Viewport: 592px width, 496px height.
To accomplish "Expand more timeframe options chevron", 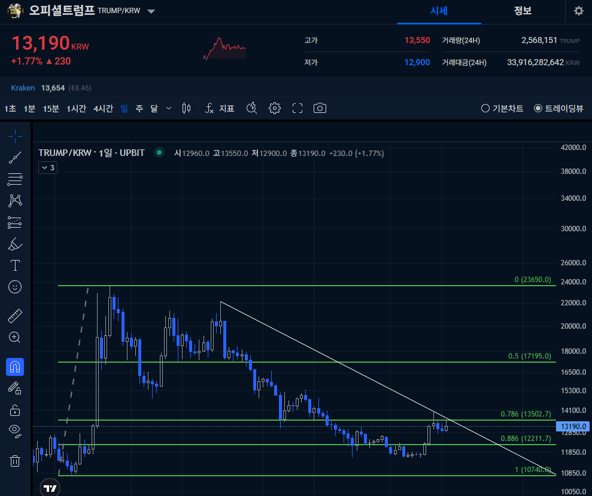I will pos(169,109).
